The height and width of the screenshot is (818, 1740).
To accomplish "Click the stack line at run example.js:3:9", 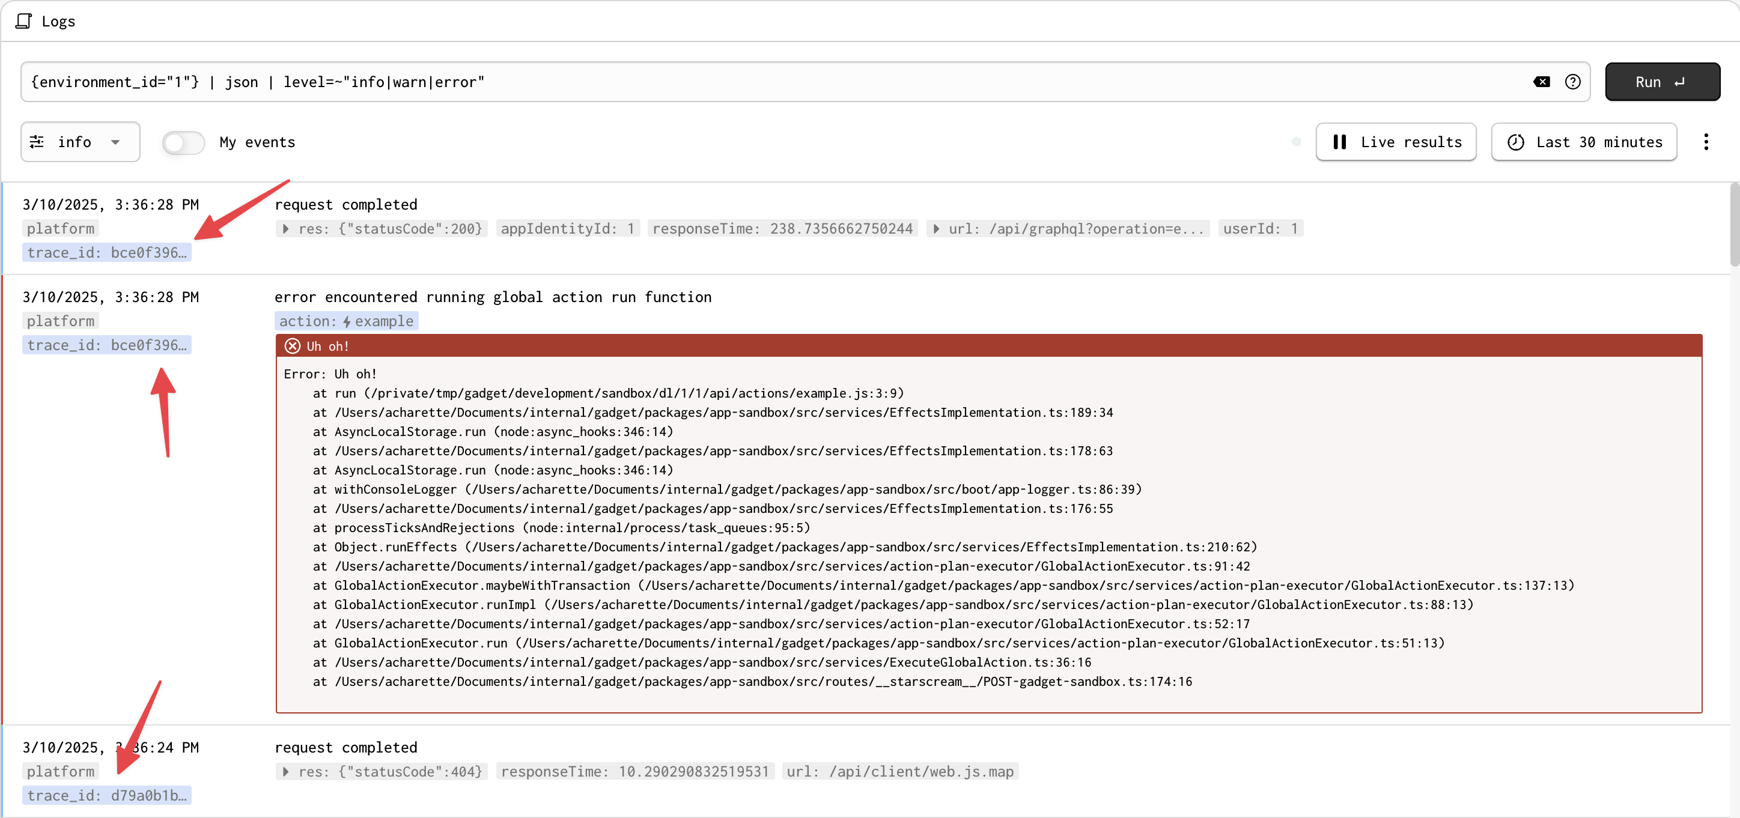I will coord(608,393).
